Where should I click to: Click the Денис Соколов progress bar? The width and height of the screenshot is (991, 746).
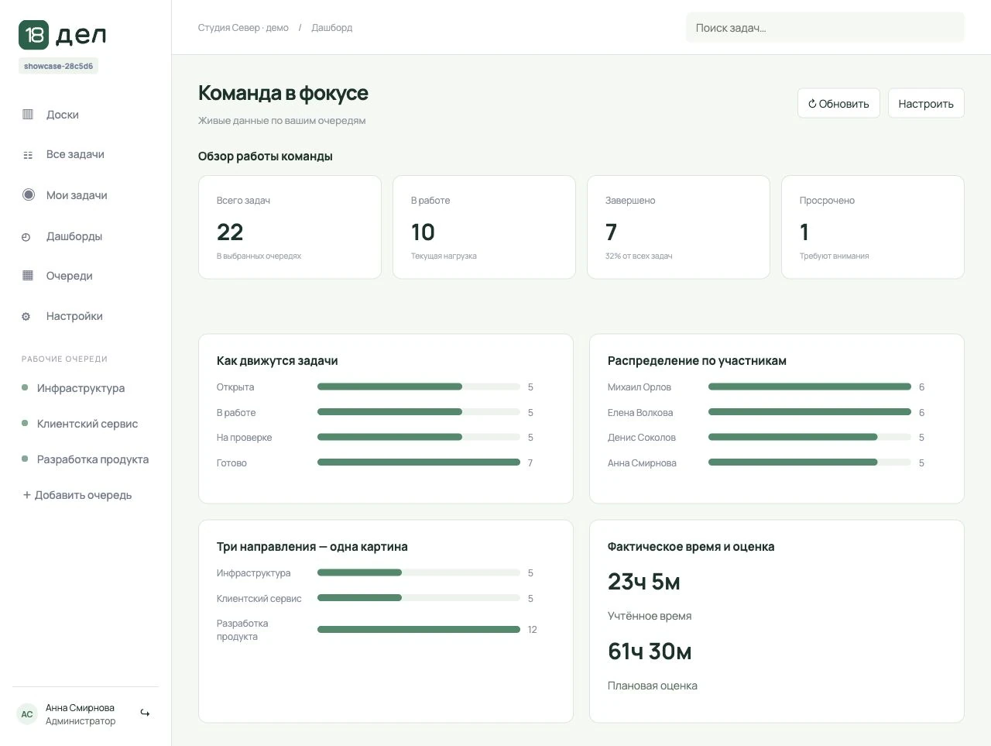coord(810,437)
